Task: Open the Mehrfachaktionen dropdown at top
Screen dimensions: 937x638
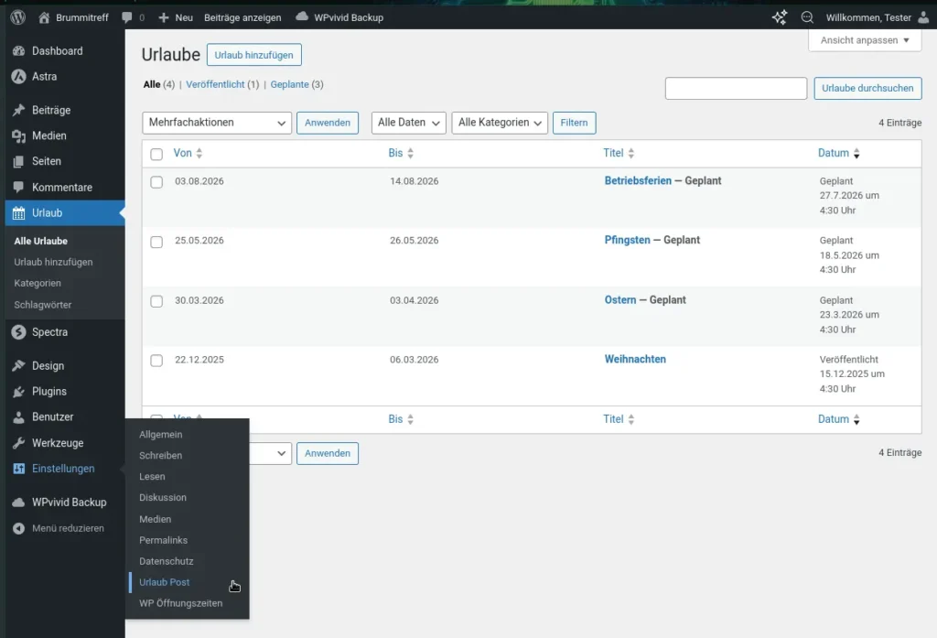Action: tap(217, 123)
